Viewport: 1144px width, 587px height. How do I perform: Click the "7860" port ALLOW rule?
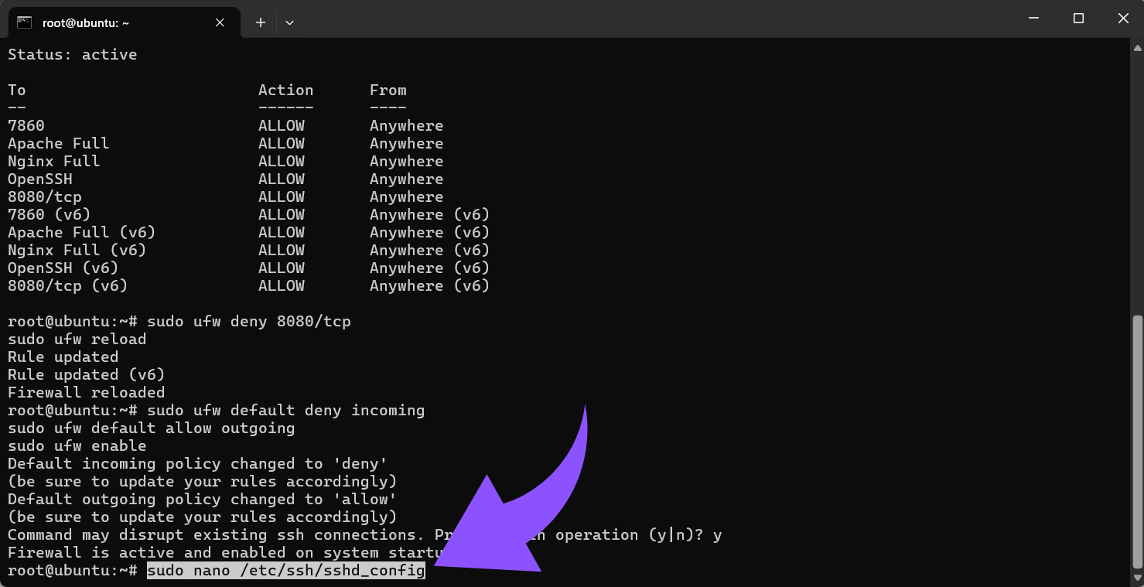26,125
